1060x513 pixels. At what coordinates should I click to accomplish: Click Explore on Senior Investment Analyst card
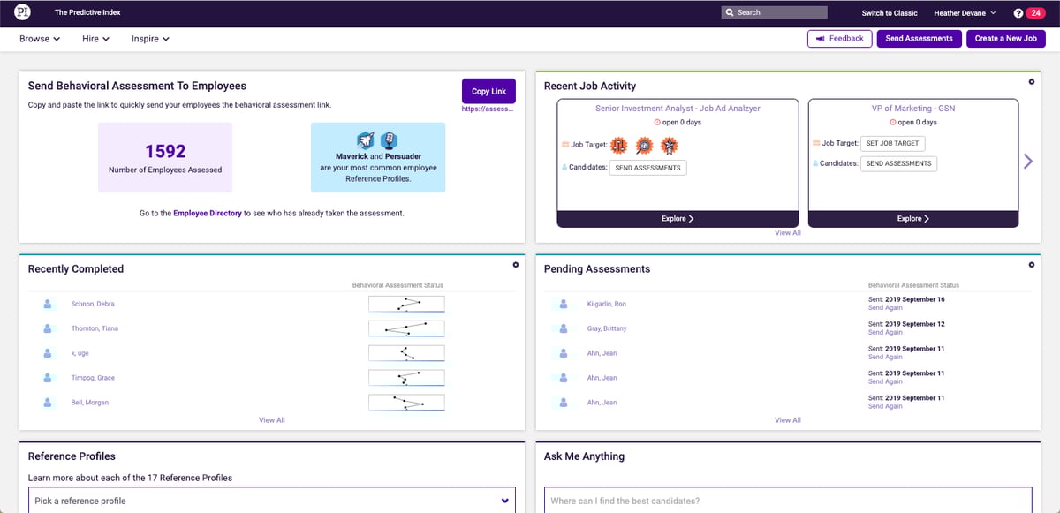[678, 218]
